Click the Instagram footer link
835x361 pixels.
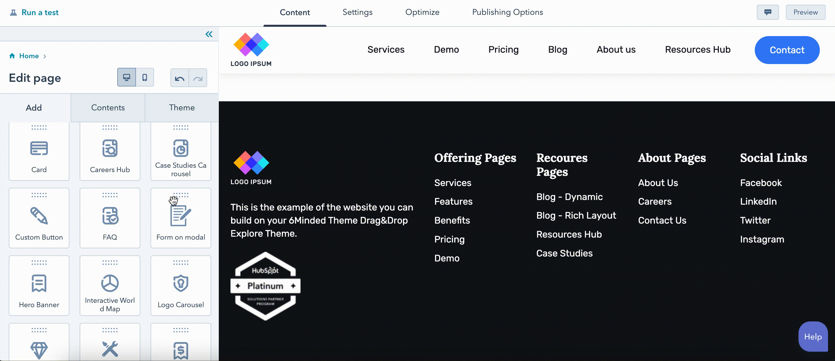tap(762, 239)
